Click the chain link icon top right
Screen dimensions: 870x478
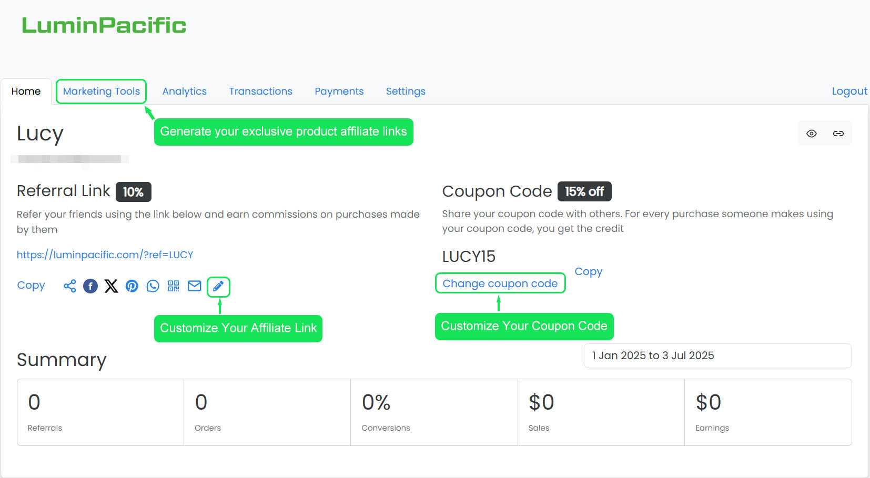tap(838, 134)
